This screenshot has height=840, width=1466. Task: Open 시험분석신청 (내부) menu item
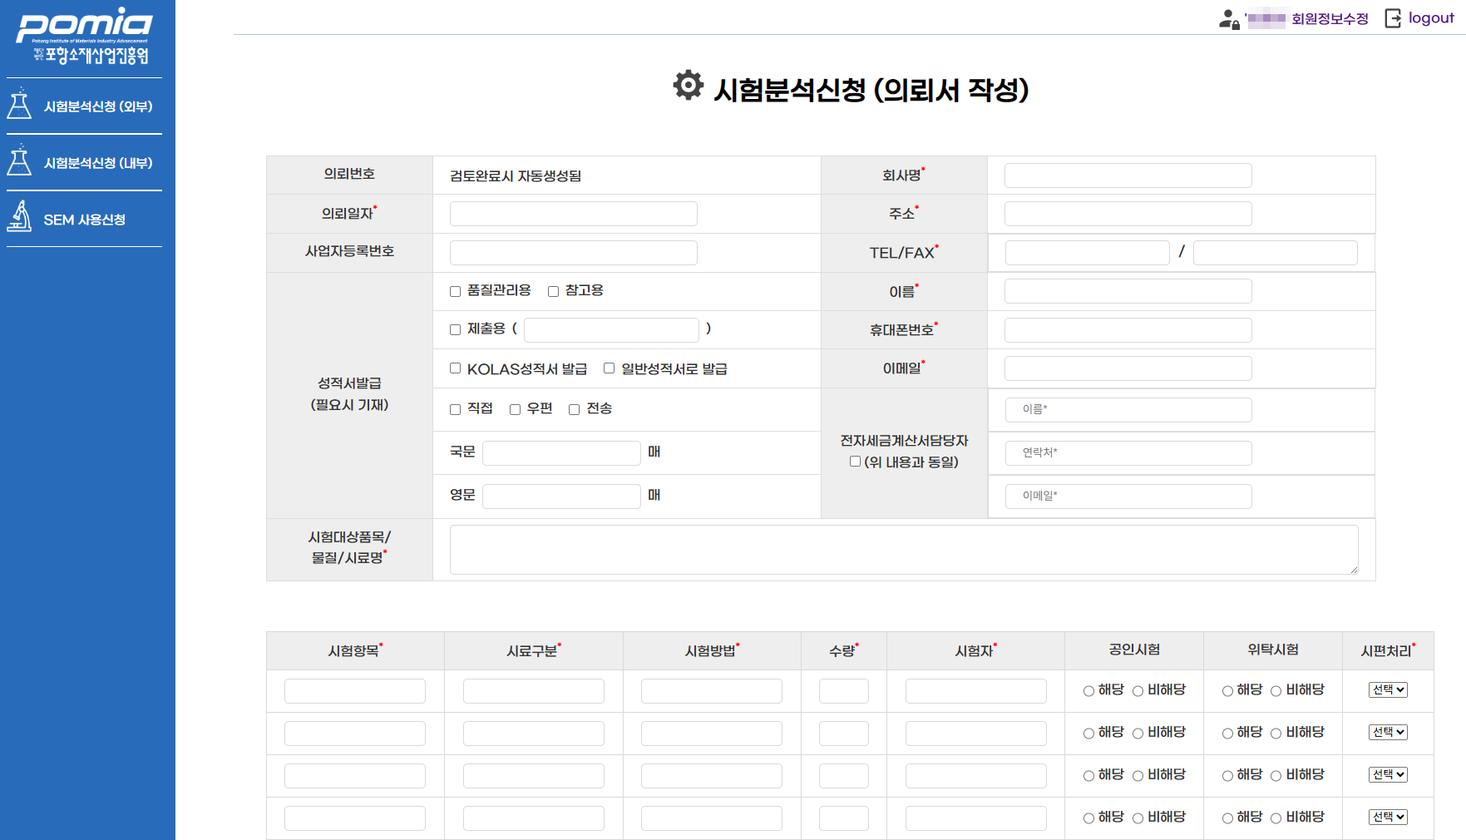coord(97,163)
